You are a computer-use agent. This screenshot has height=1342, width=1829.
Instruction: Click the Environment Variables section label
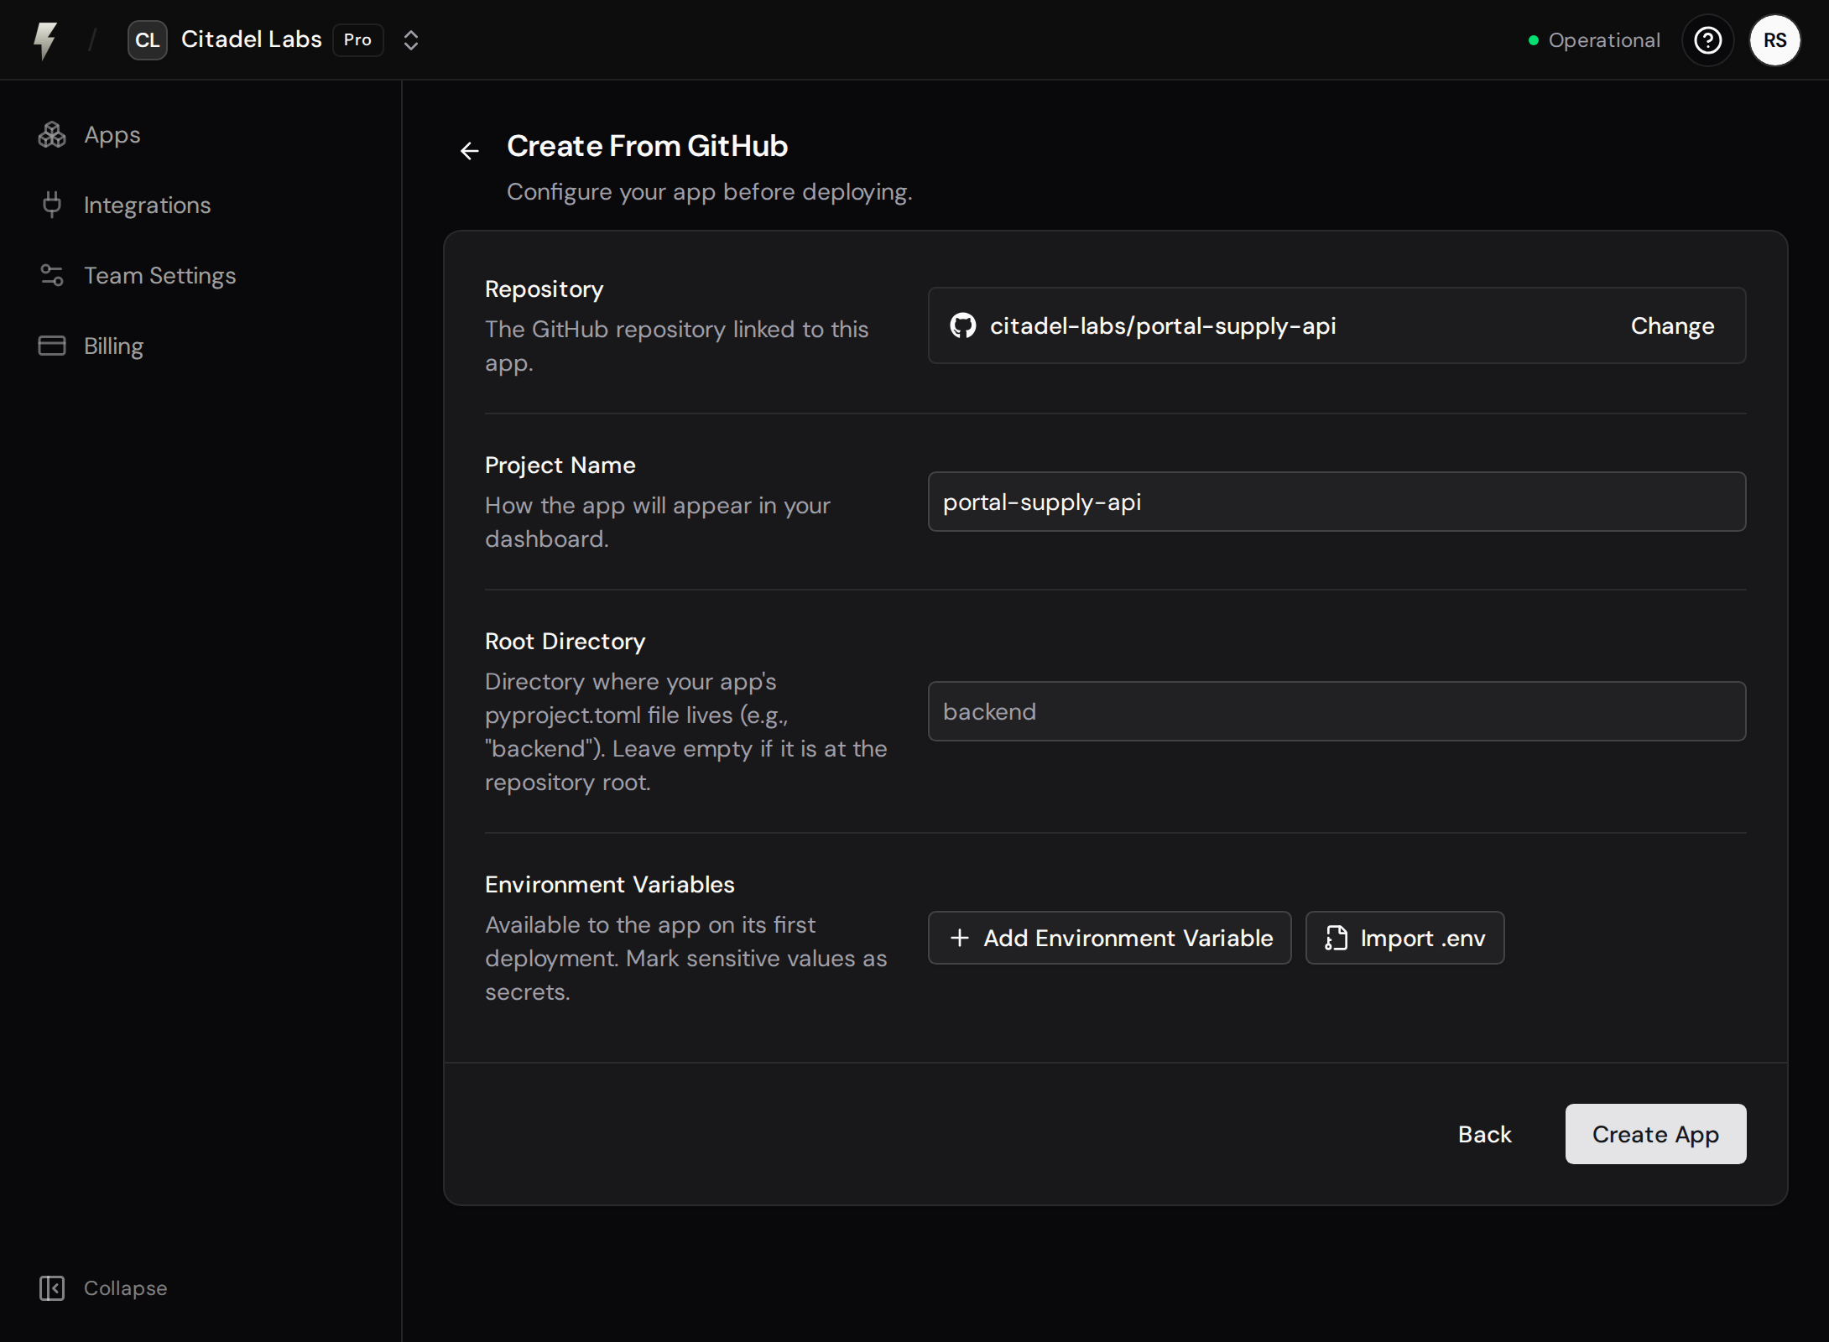(609, 884)
